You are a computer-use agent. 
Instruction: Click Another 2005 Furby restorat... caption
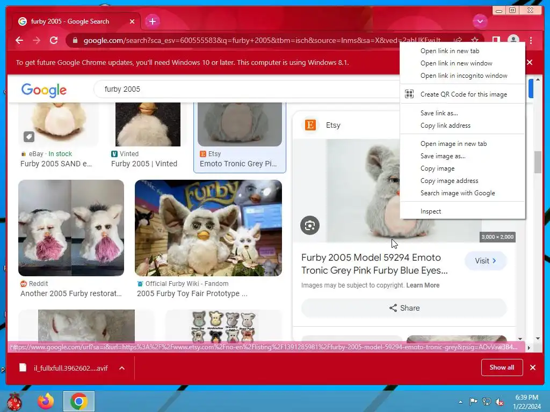[x=71, y=293]
